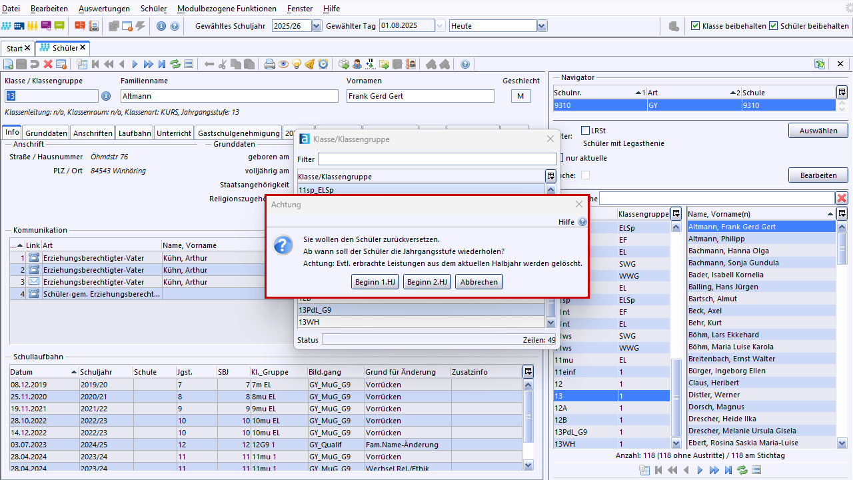Expand the Heute day selection dropdown
853x480 pixels.
tap(542, 26)
